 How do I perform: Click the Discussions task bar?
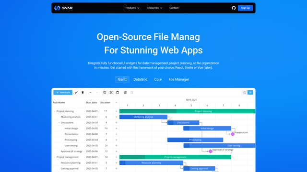(x=183, y=123)
